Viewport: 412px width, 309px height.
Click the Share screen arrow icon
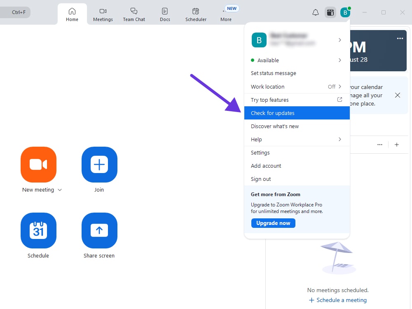coord(99,230)
